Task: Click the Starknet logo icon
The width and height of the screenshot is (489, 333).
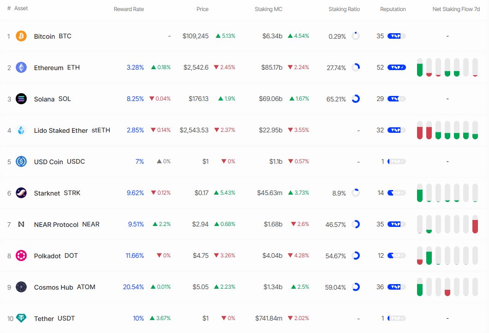Action: point(21,193)
